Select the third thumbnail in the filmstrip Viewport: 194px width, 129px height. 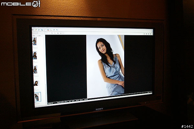[x=35, y=70]
